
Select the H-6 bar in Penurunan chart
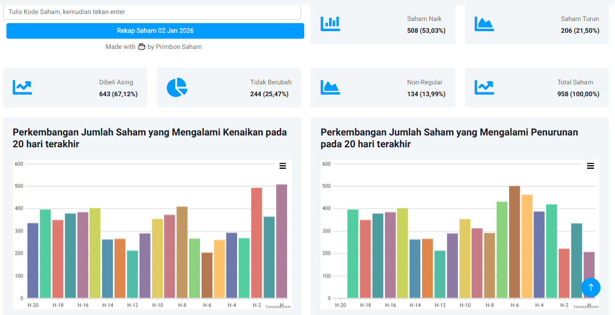click(514, 242)
